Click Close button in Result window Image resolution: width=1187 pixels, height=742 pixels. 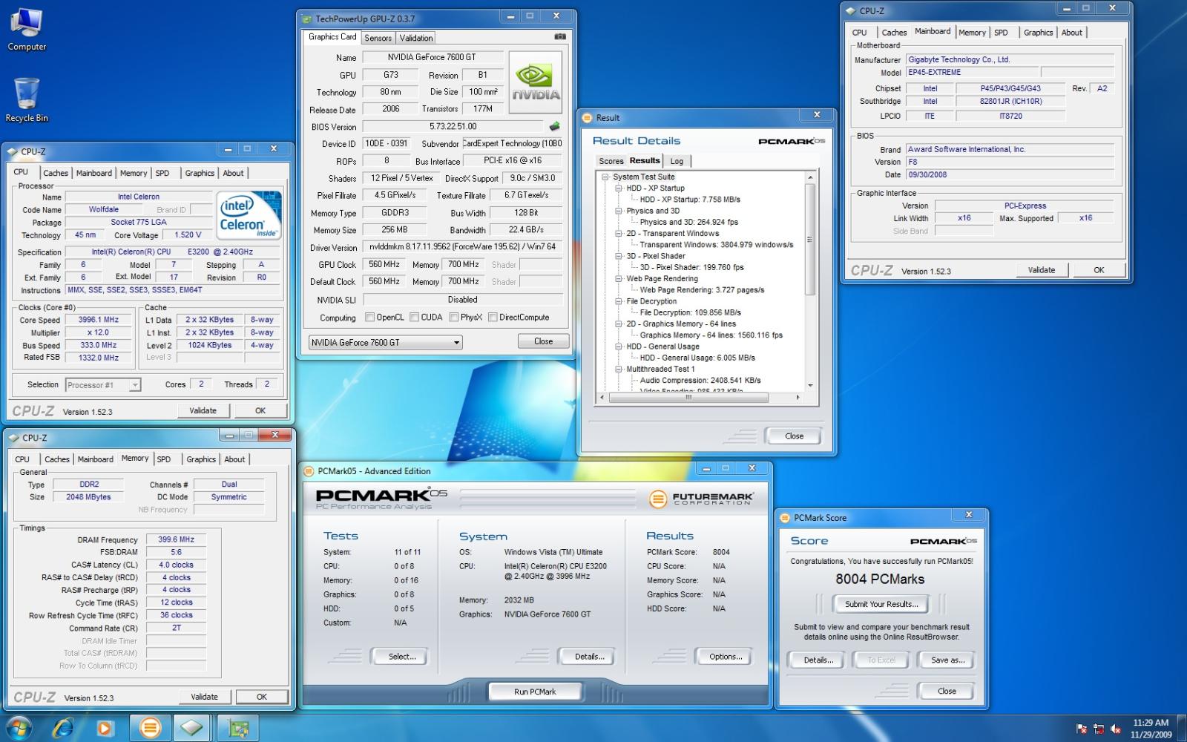tap(794, 436)
